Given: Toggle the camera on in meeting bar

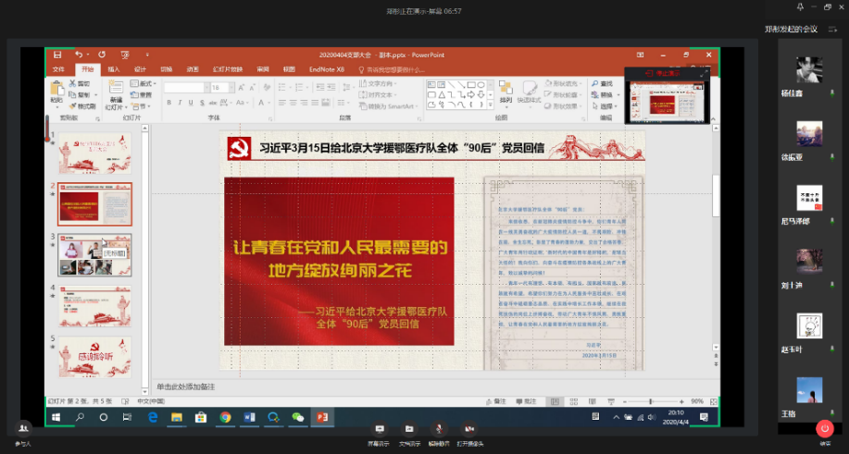Looking at the screenshot, I should point(469,430).
